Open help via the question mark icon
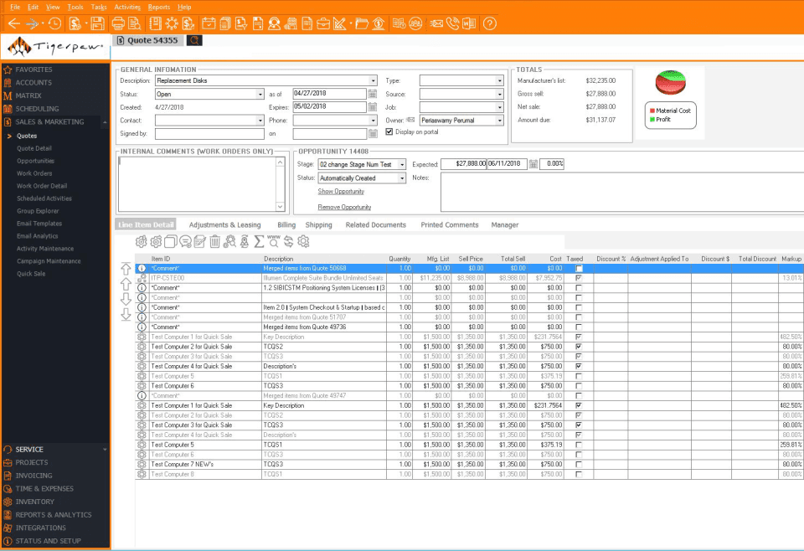The height and width of the screenshot is (551, 804). pyautogui.click(x=490, y=23)
